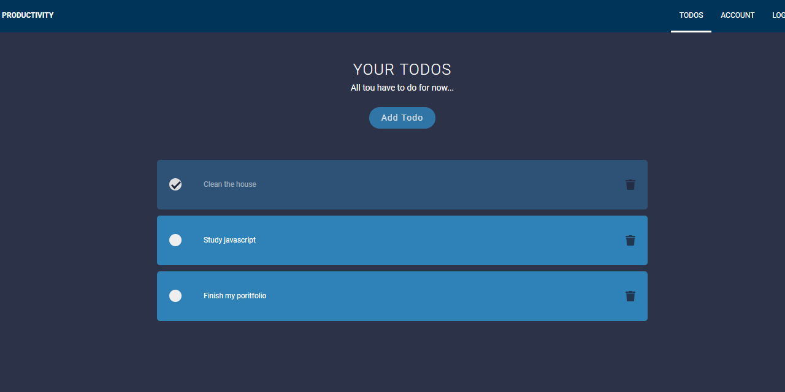Click the "Study javascript" label
Screen dimensions: 785x392
point(229,240)
